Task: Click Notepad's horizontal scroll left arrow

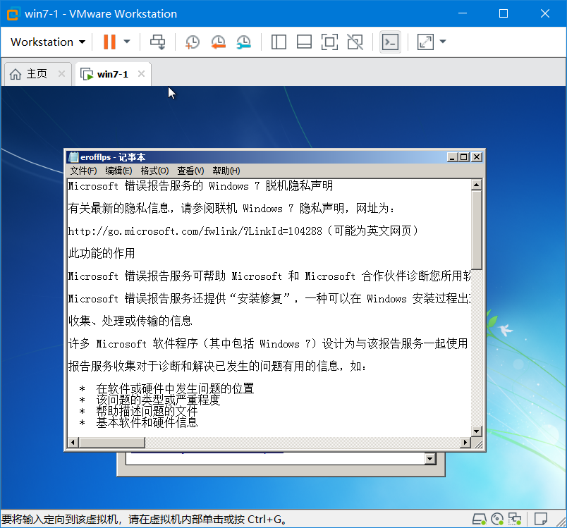Action: tap(73, 442)
